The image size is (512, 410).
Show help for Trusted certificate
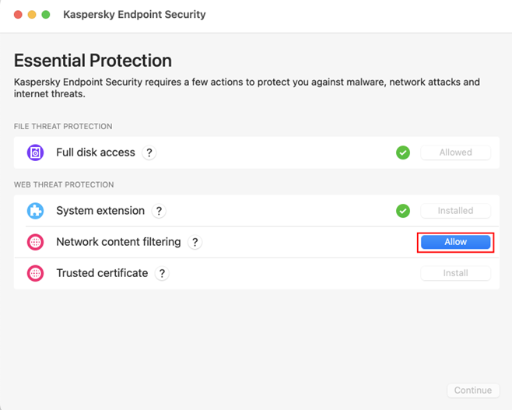coord(162,273)
